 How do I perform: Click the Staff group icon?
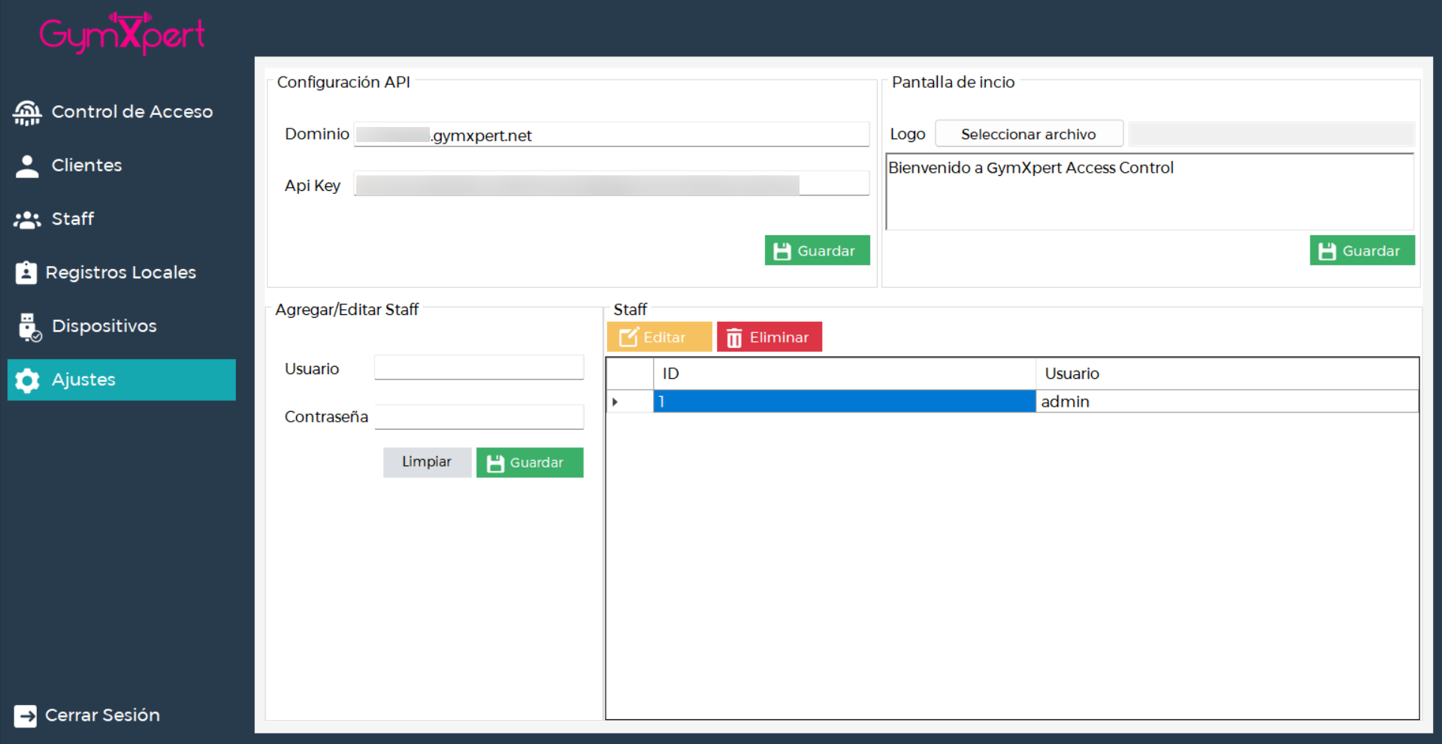(27, 219)
